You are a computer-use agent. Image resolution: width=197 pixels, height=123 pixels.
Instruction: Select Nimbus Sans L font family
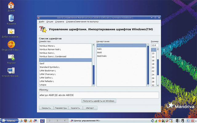(x=65, y=53)
